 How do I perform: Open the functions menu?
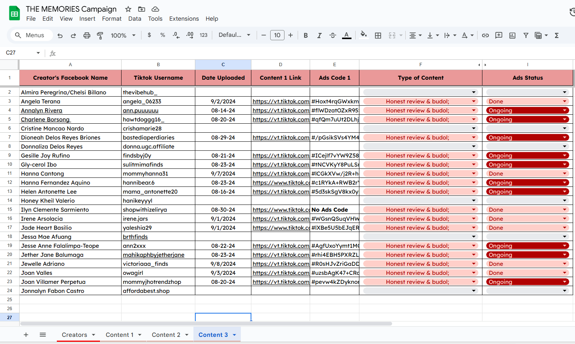click(x=557, y=35)
